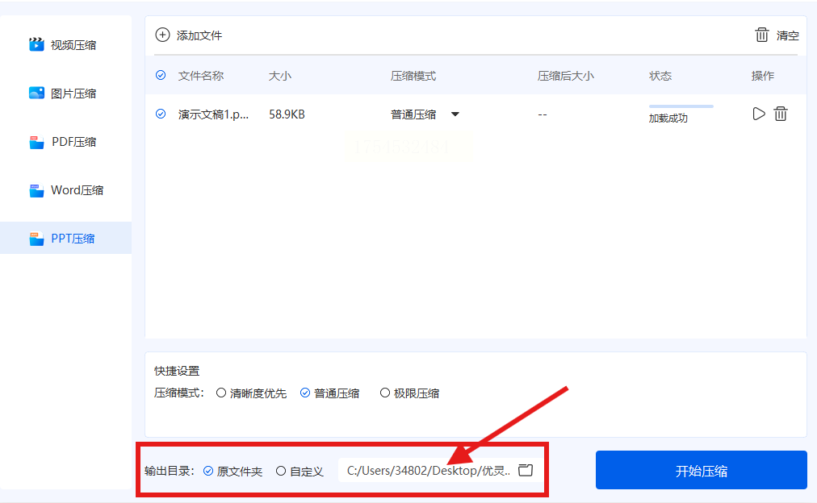Delete 演示文稿1 using the row trash icon
817x503 pixels.
tap(781, 114)
